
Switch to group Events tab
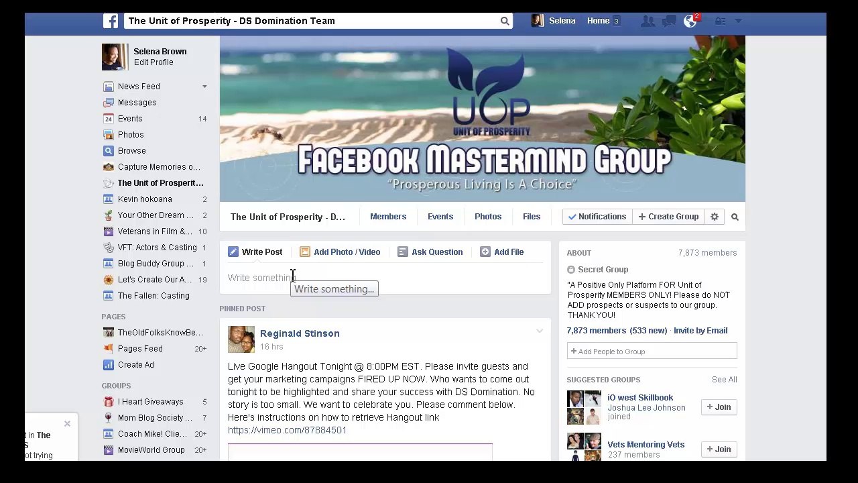click(440, 217)
